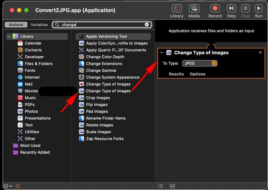This screenshot has width=268, height=190.
Task: Show the Options of the workflow action
Action: point(197,74)
